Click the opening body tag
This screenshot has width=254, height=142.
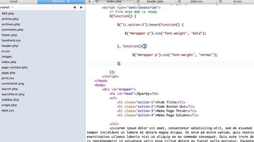100,85
